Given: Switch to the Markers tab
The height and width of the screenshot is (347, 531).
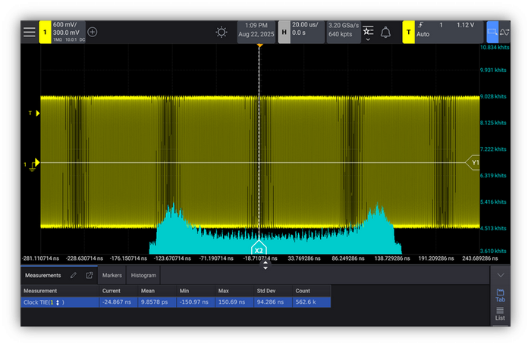Looking at the screenshot, I should [112, 275].
